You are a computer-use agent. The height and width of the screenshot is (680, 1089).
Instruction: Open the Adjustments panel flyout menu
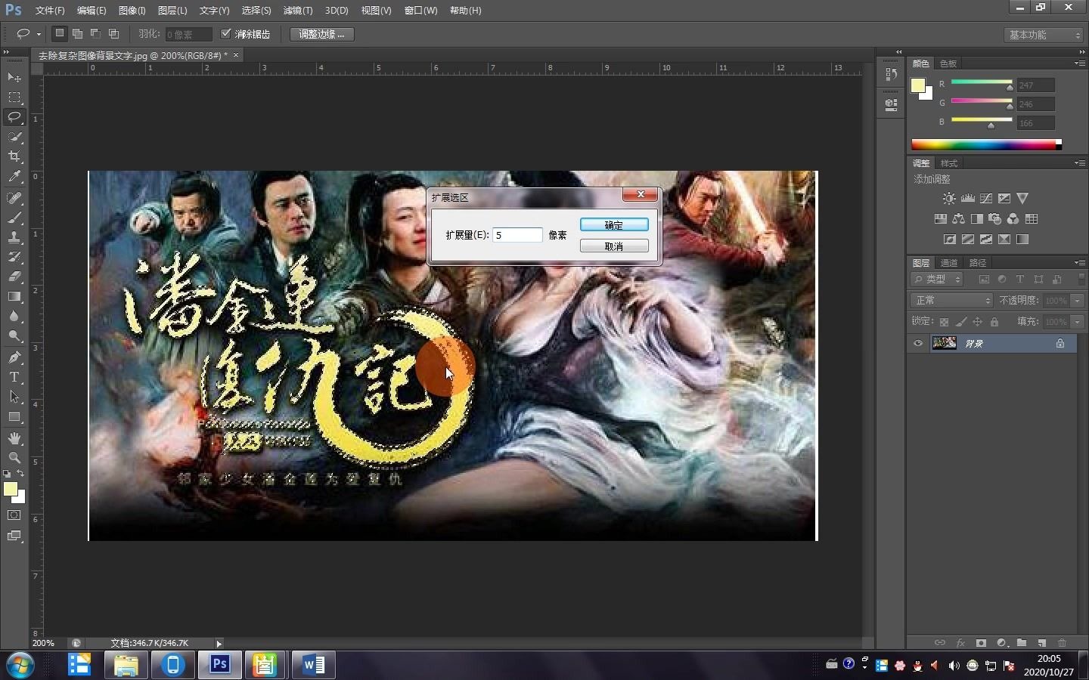pos(1079,163)
